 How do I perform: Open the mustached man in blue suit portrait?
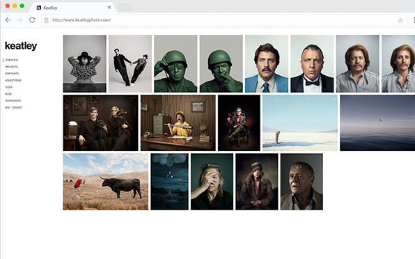pyautogui.click(x=267, y=64)
